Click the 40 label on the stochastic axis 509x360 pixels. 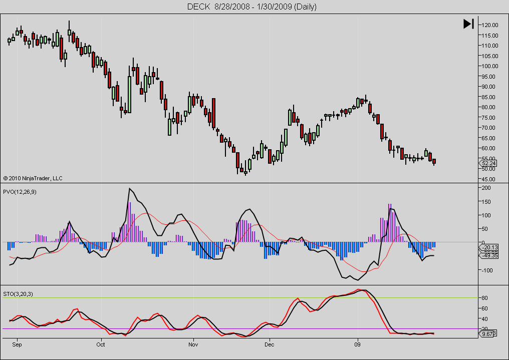(484, 319)
